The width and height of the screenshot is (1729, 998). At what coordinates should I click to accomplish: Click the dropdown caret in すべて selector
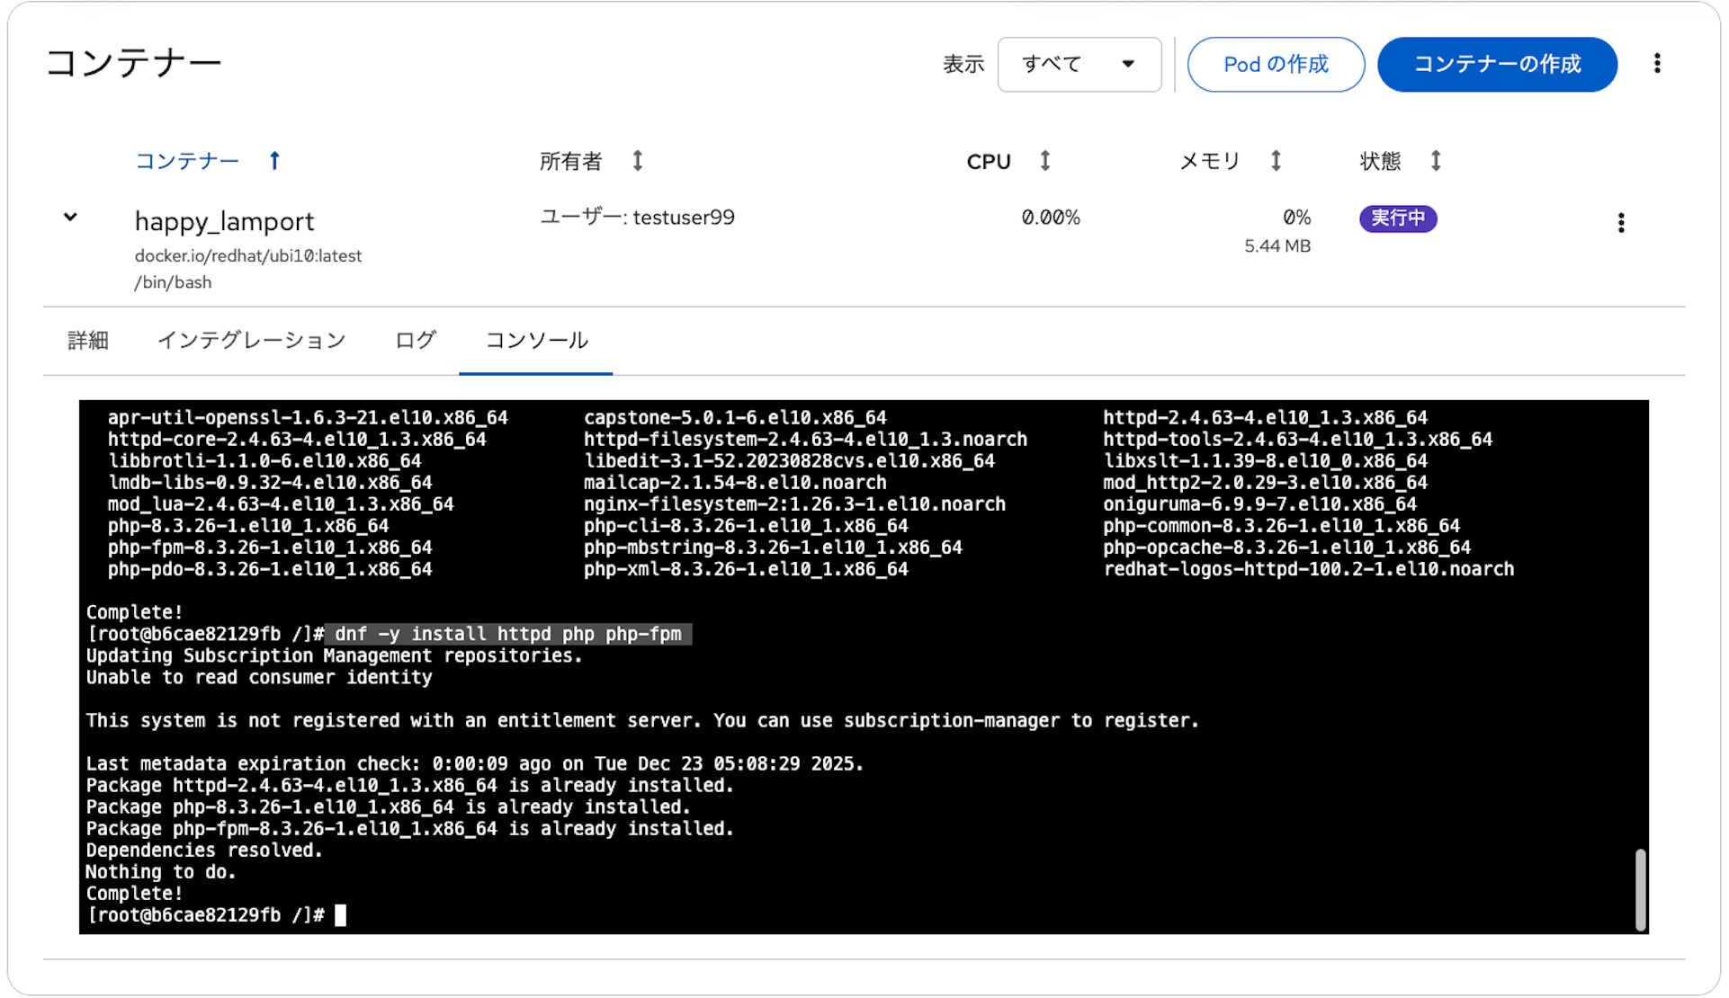tap(1127, 64)
